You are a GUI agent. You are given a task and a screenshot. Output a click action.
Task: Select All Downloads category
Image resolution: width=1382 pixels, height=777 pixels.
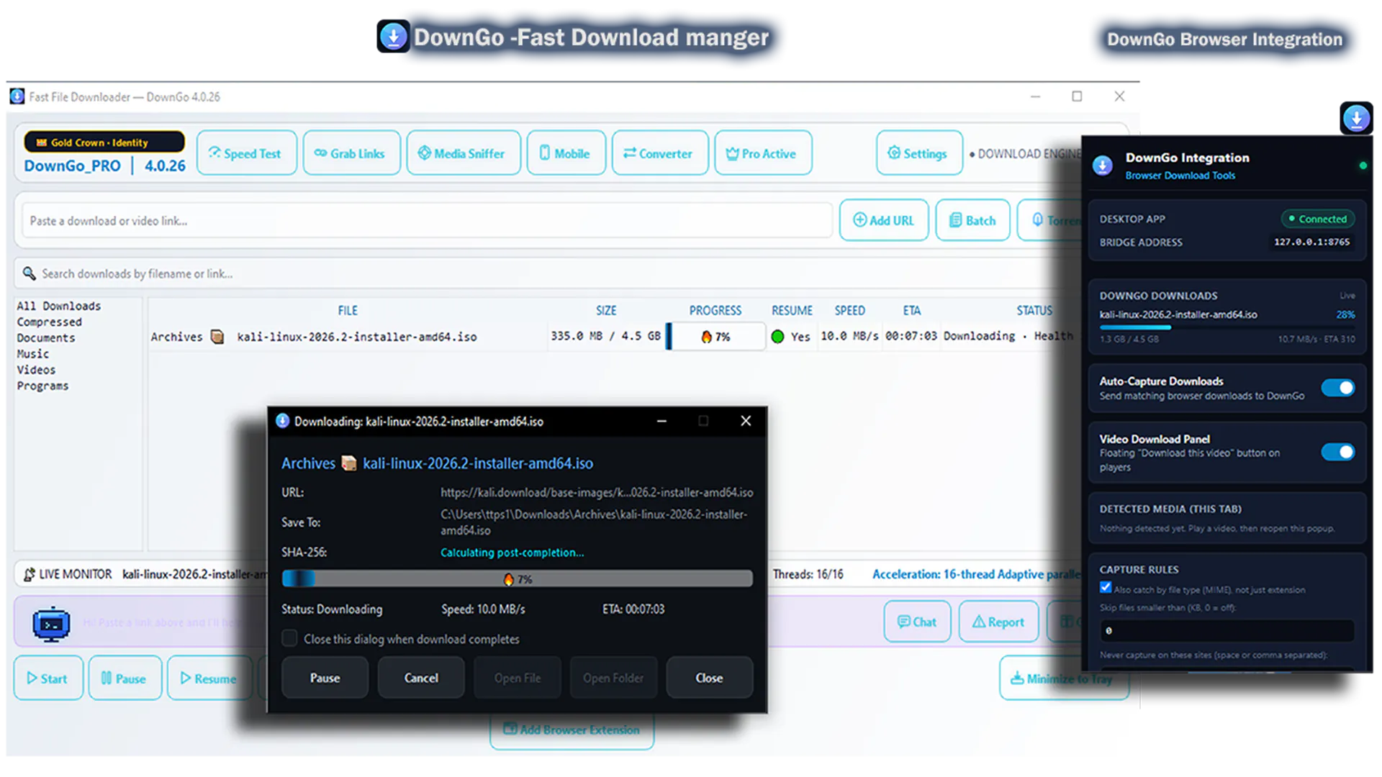[59, 306]
